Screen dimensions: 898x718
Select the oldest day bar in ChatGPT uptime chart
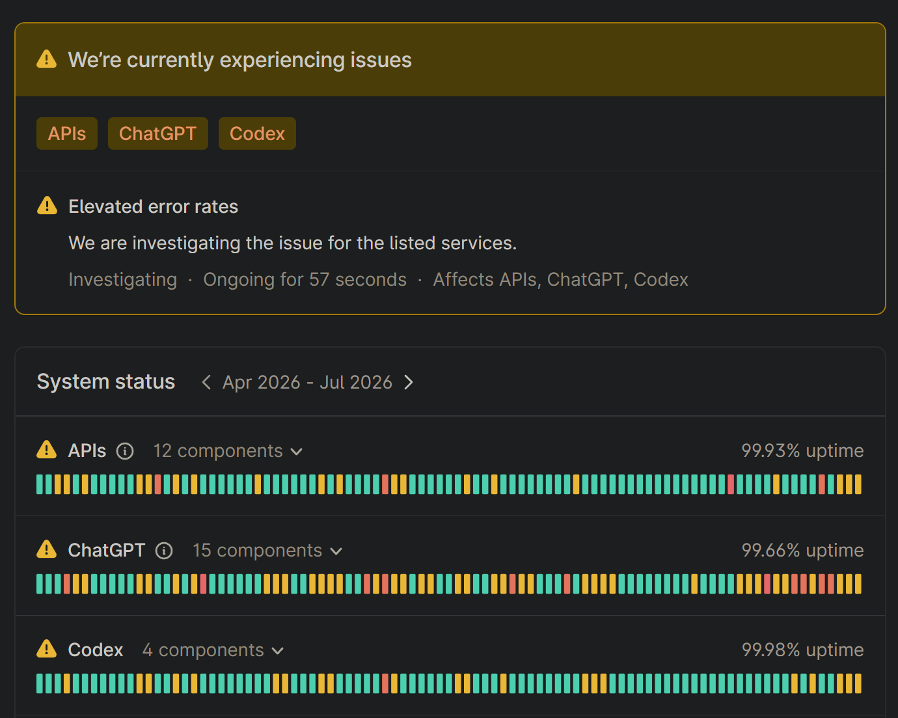tap(40, 584)
